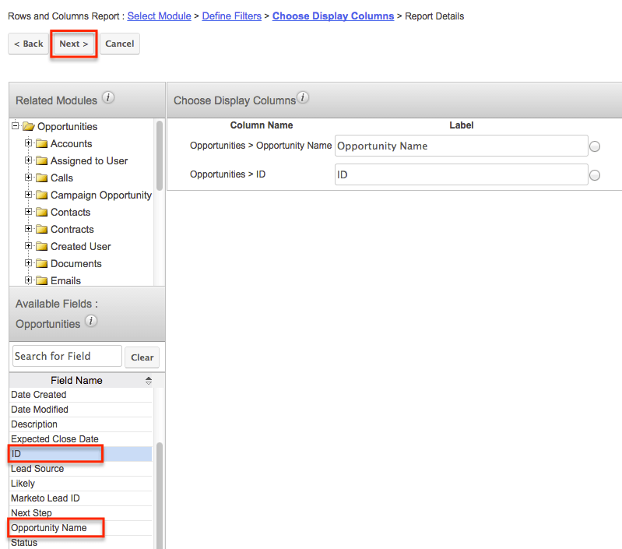622x549 pixels.
Task: Click the Field Name column header
Action: pyautogui.click(x=76, y=381)
